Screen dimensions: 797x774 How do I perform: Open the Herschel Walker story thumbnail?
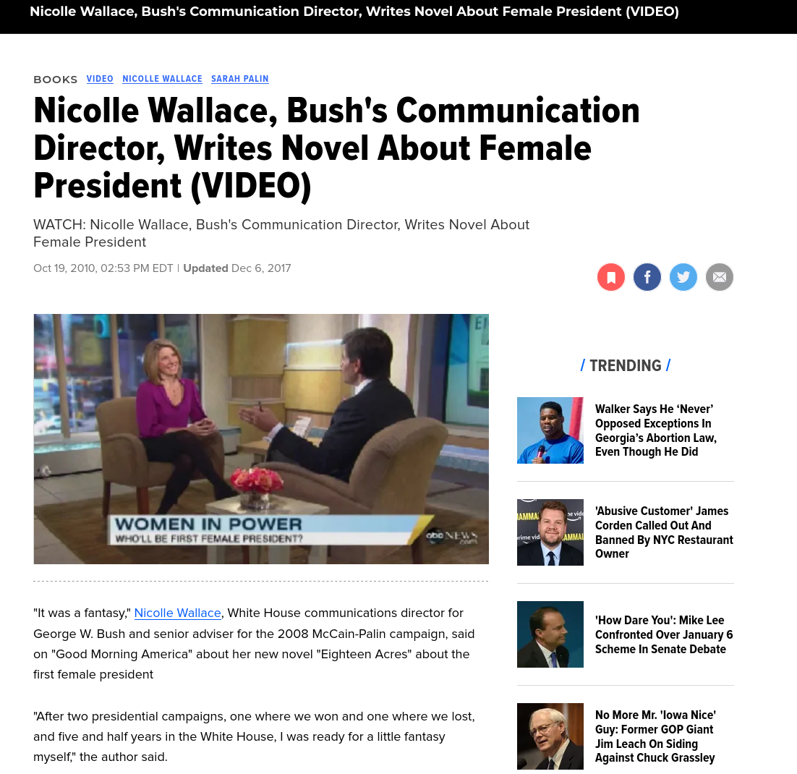pyautogui.click(x=550, y=430)
